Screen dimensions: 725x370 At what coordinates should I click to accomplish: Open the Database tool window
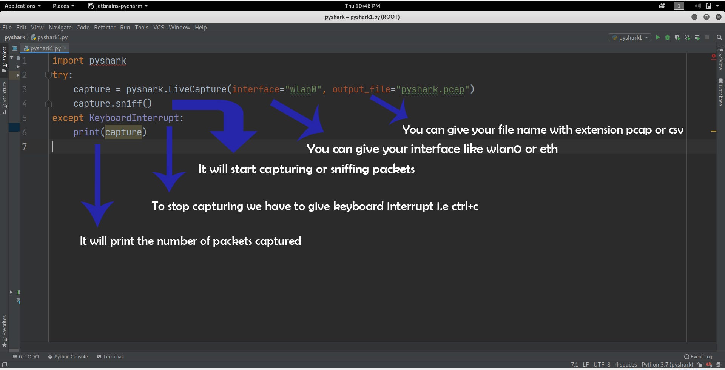coord(720,92)
